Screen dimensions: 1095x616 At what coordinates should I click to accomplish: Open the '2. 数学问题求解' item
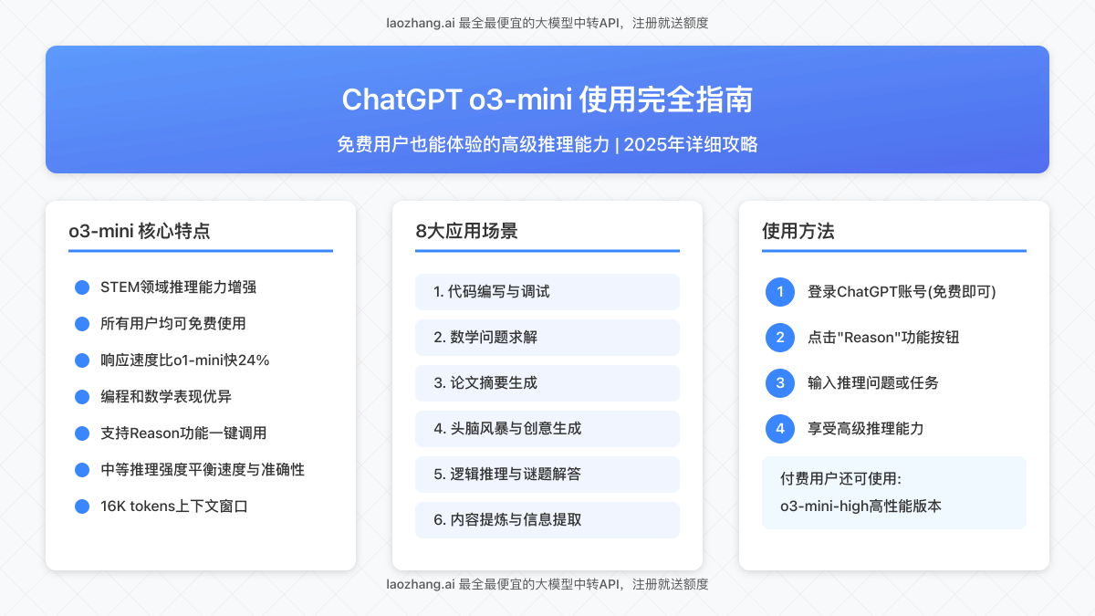click(x=547, y=338)
